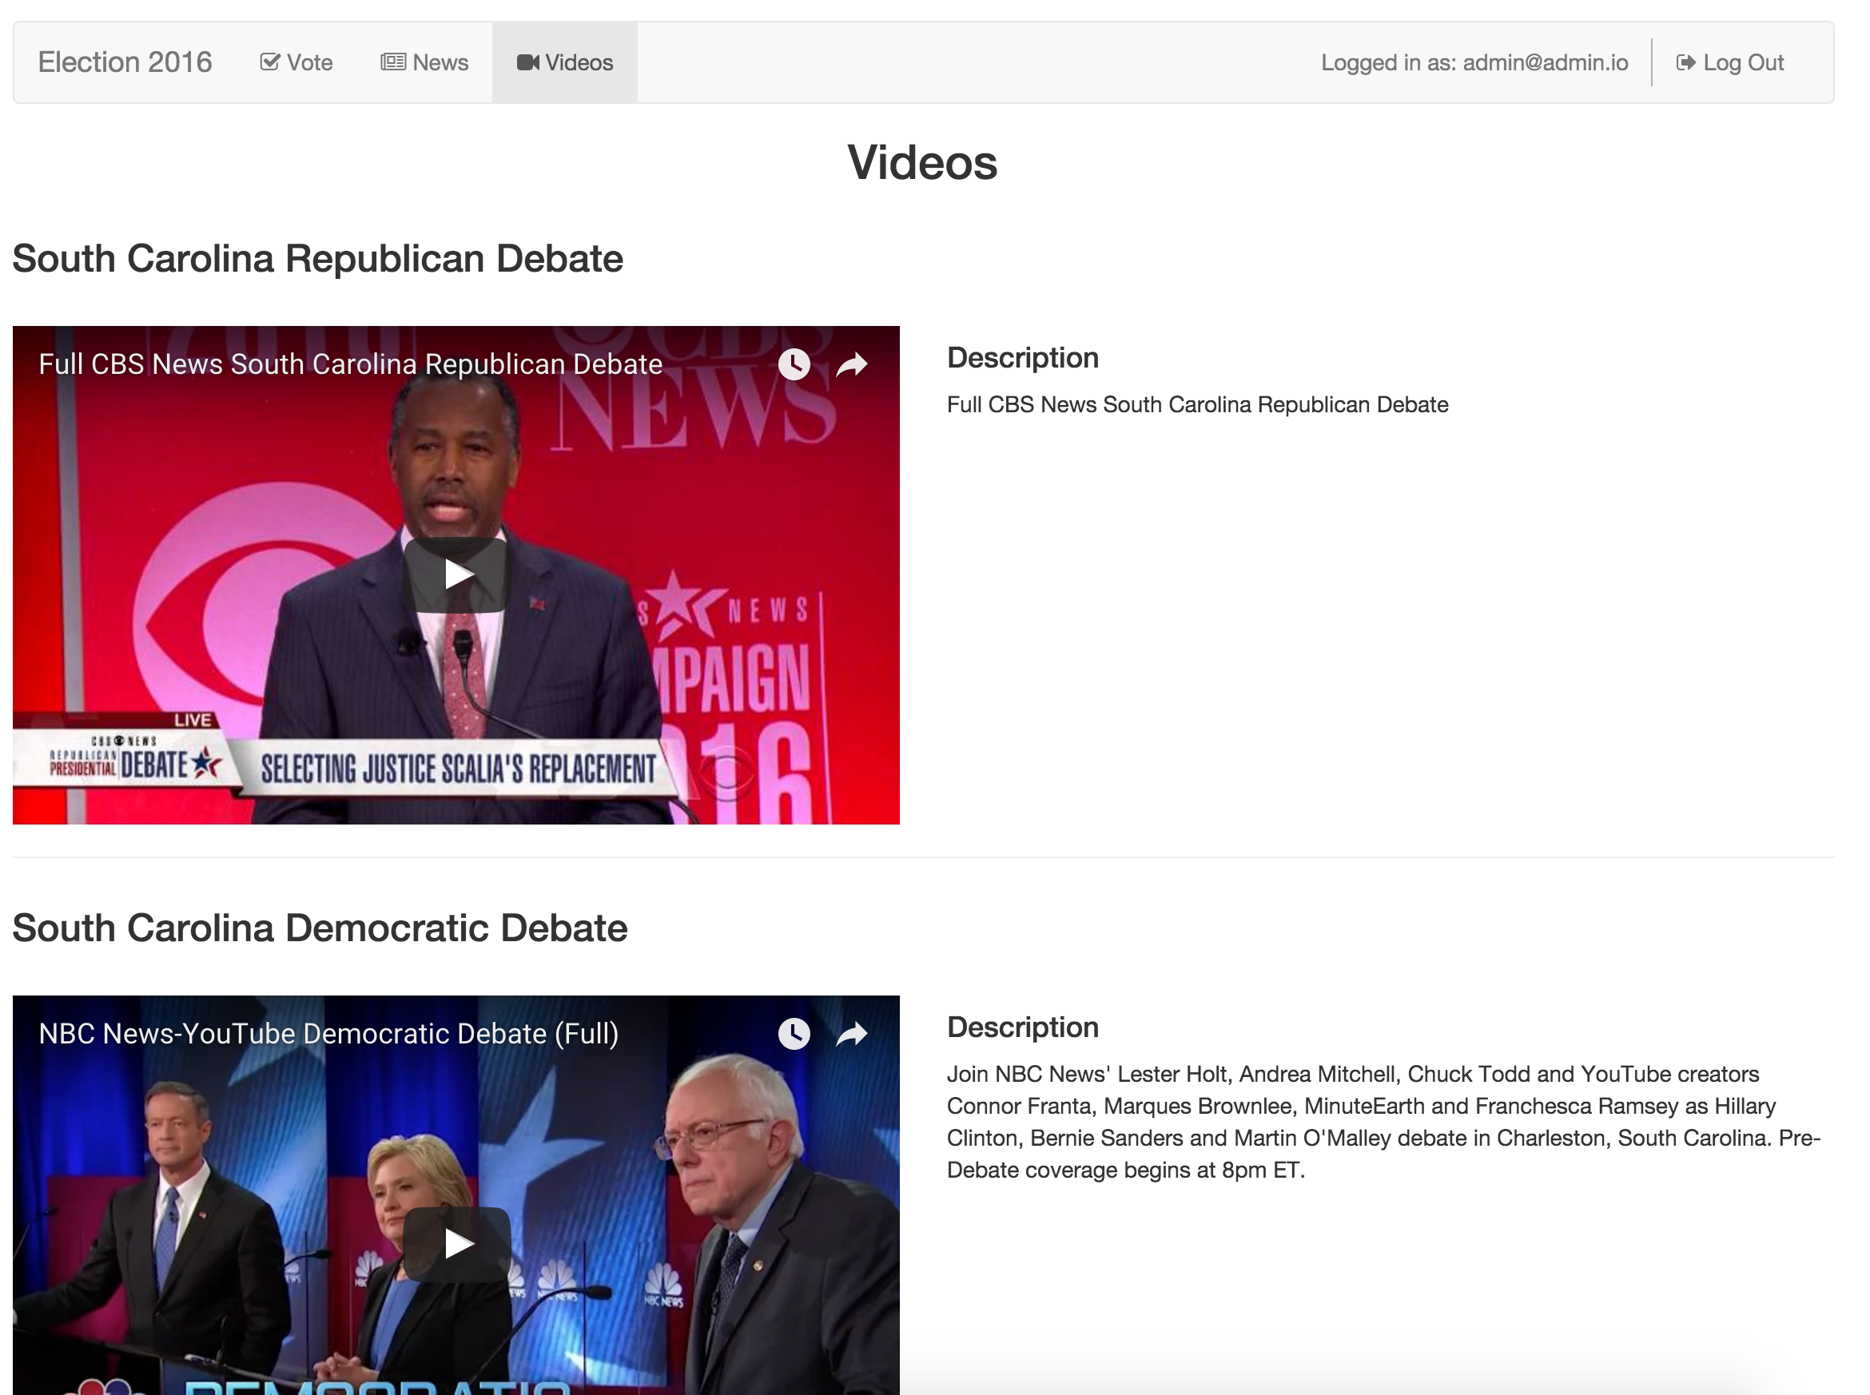Click 'Logged in as: admin@admin.io' text
The width and height of the screenshot is (1870, 1395).
[1474, 62]
